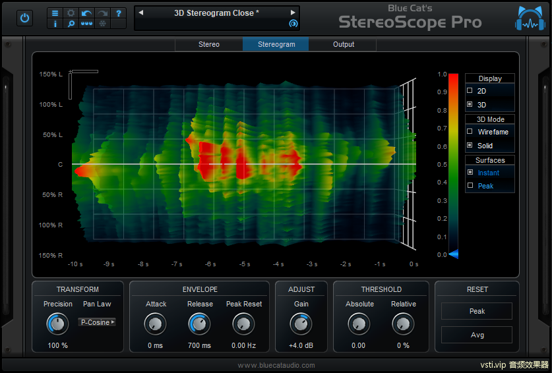Click the Display section header
The height and width of the screenshot is (373, 552).
490,78
